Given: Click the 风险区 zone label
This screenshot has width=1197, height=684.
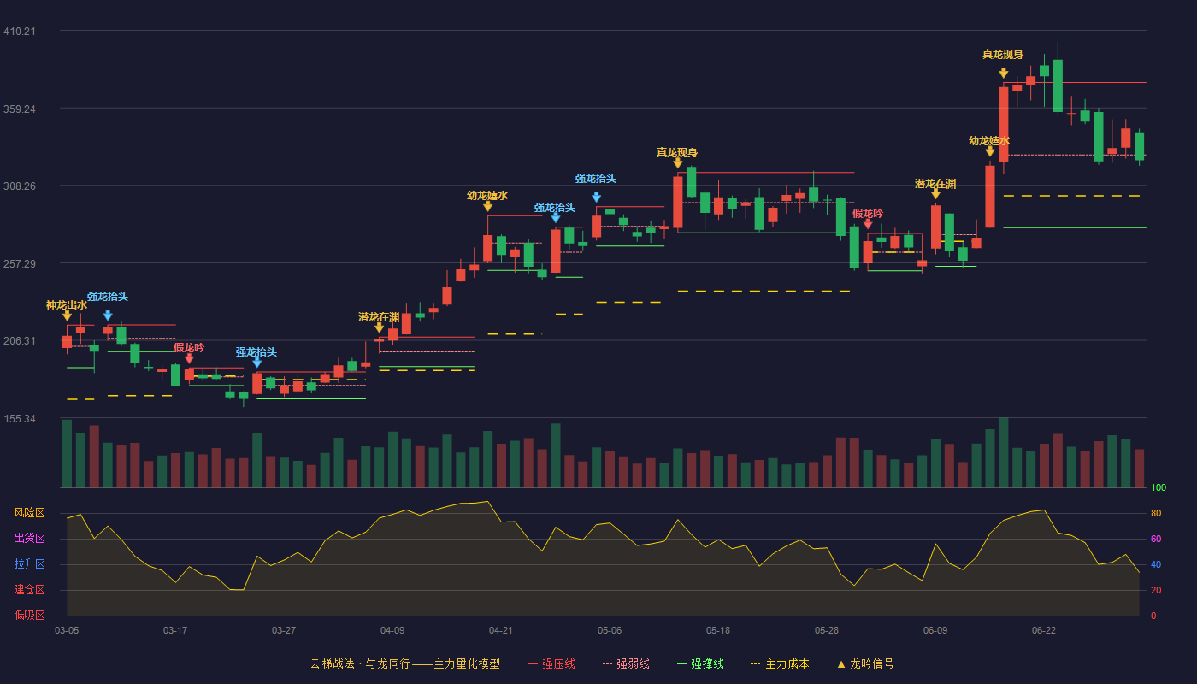Looking at the screenshot, I should pyautogui.click(x=29, y=513).
